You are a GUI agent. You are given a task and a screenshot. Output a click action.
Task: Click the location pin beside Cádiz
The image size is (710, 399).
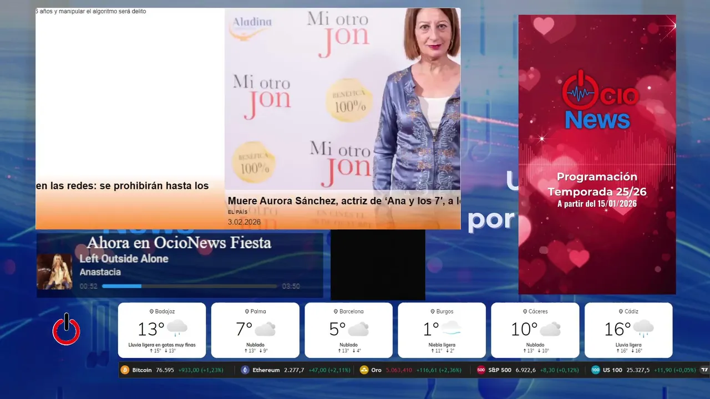pyautogui.click(x=620, y=311)
